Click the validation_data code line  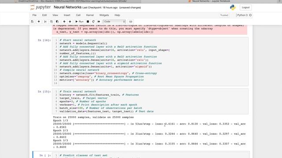(107, 111)
